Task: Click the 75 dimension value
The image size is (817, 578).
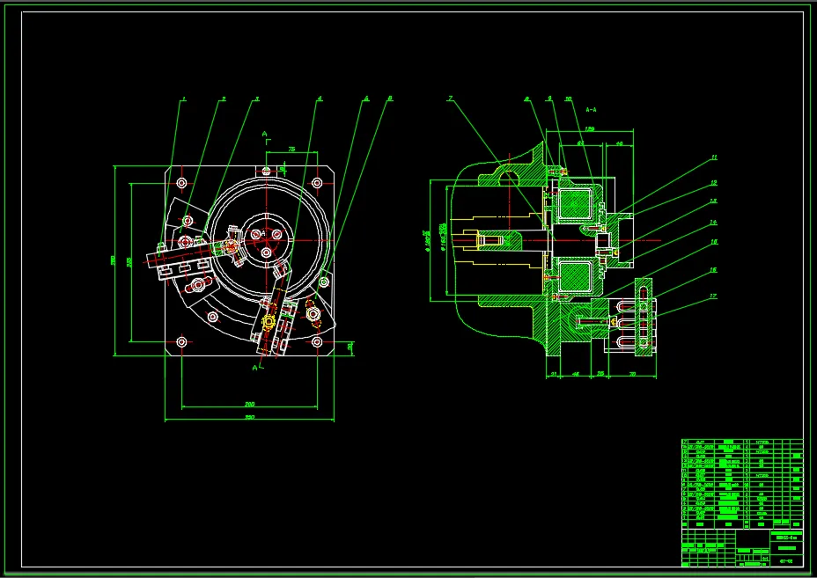Action: tap(291, 150)
